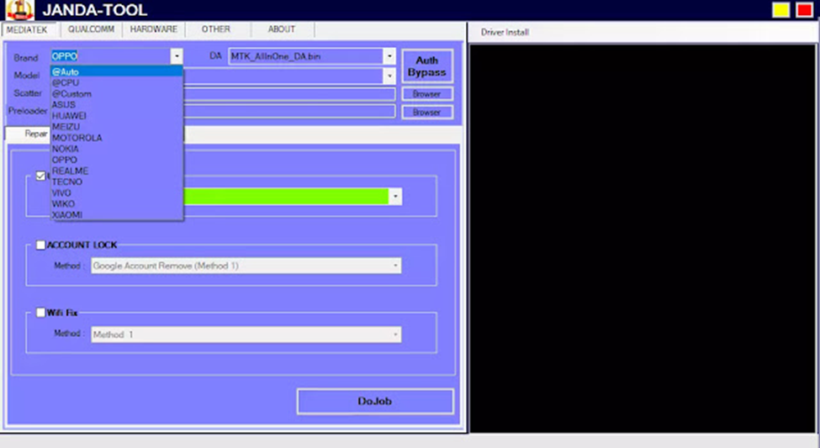The image size is (820, 448).
Task: Select TECNO brand option
Action: [x=117, y=182]
